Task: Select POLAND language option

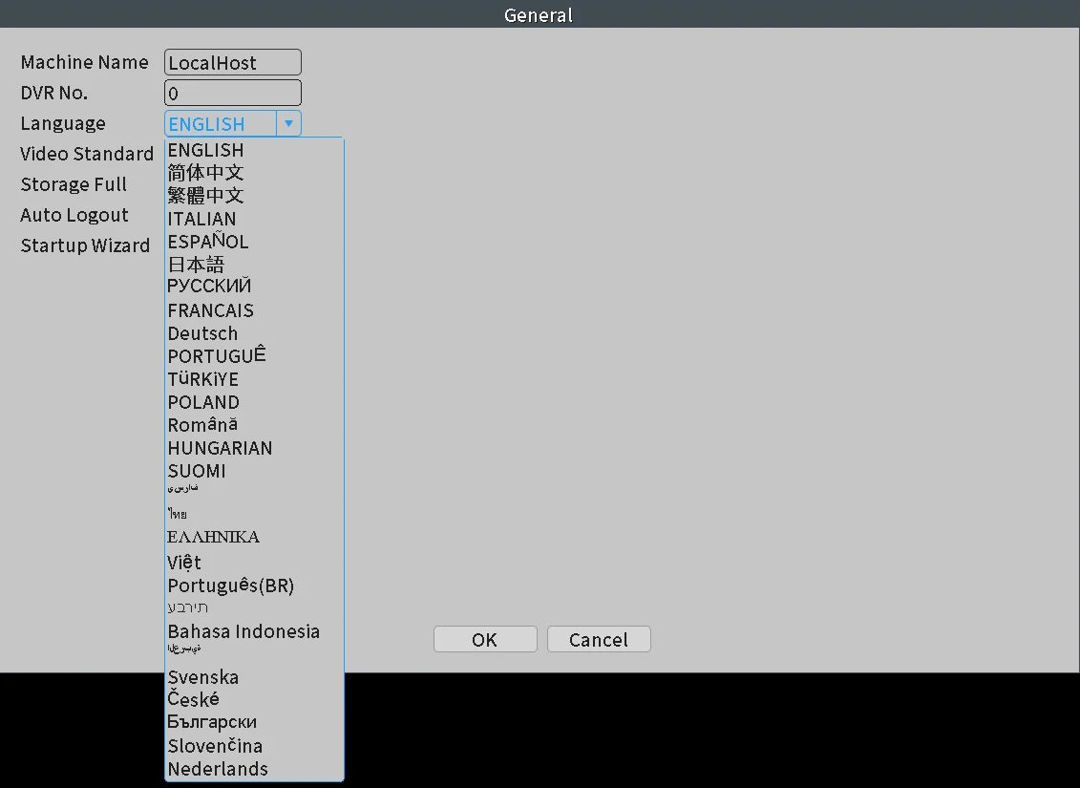Action: (254, 402)
